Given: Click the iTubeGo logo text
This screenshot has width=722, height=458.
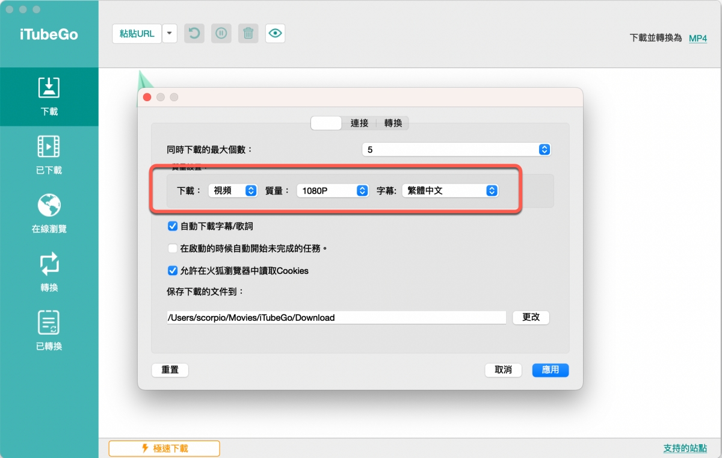Looking at the screenshot, I should coord(49,34).
